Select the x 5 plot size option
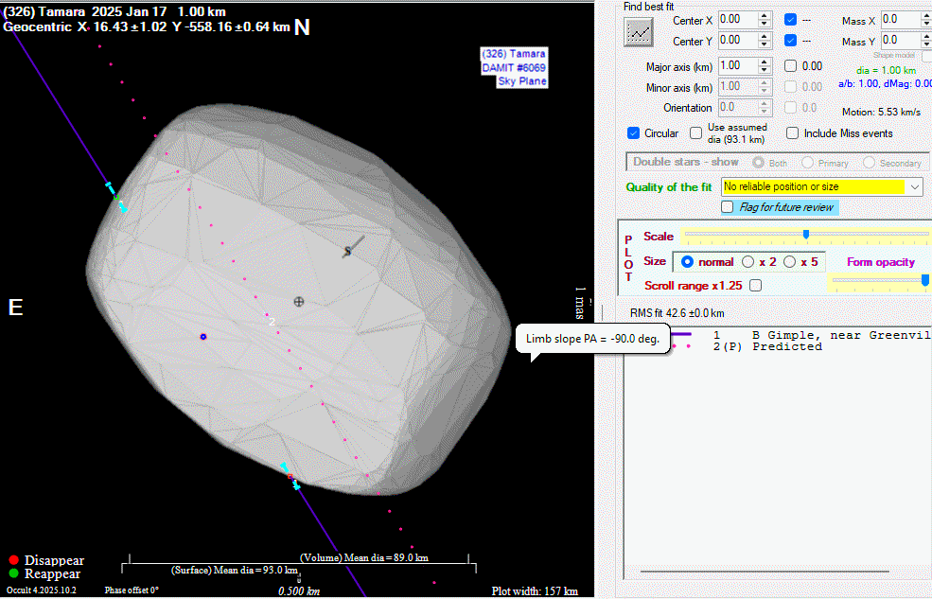 coord(788,262)
